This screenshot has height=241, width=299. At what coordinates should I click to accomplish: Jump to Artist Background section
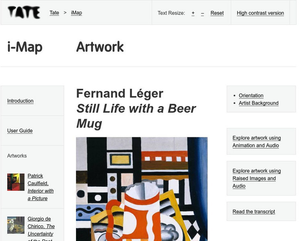coord(258,103)
